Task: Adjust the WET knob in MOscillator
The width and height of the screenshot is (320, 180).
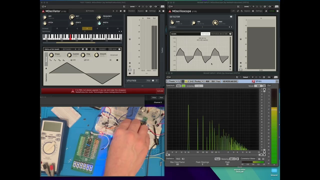Action: (x=72, y=17)
